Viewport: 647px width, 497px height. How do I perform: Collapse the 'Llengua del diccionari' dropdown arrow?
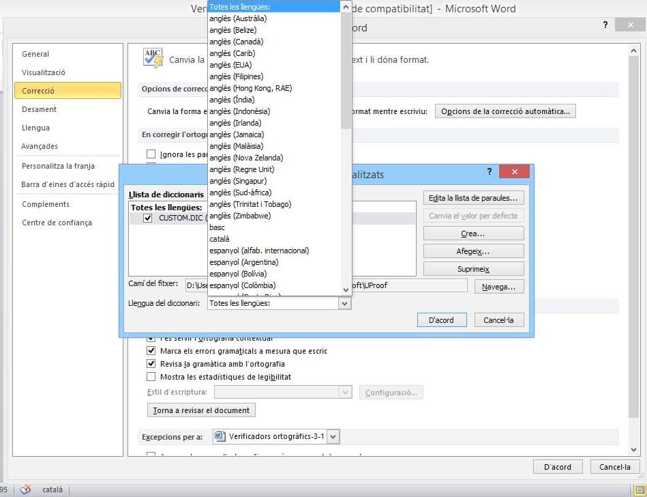(x=344, y=303)
